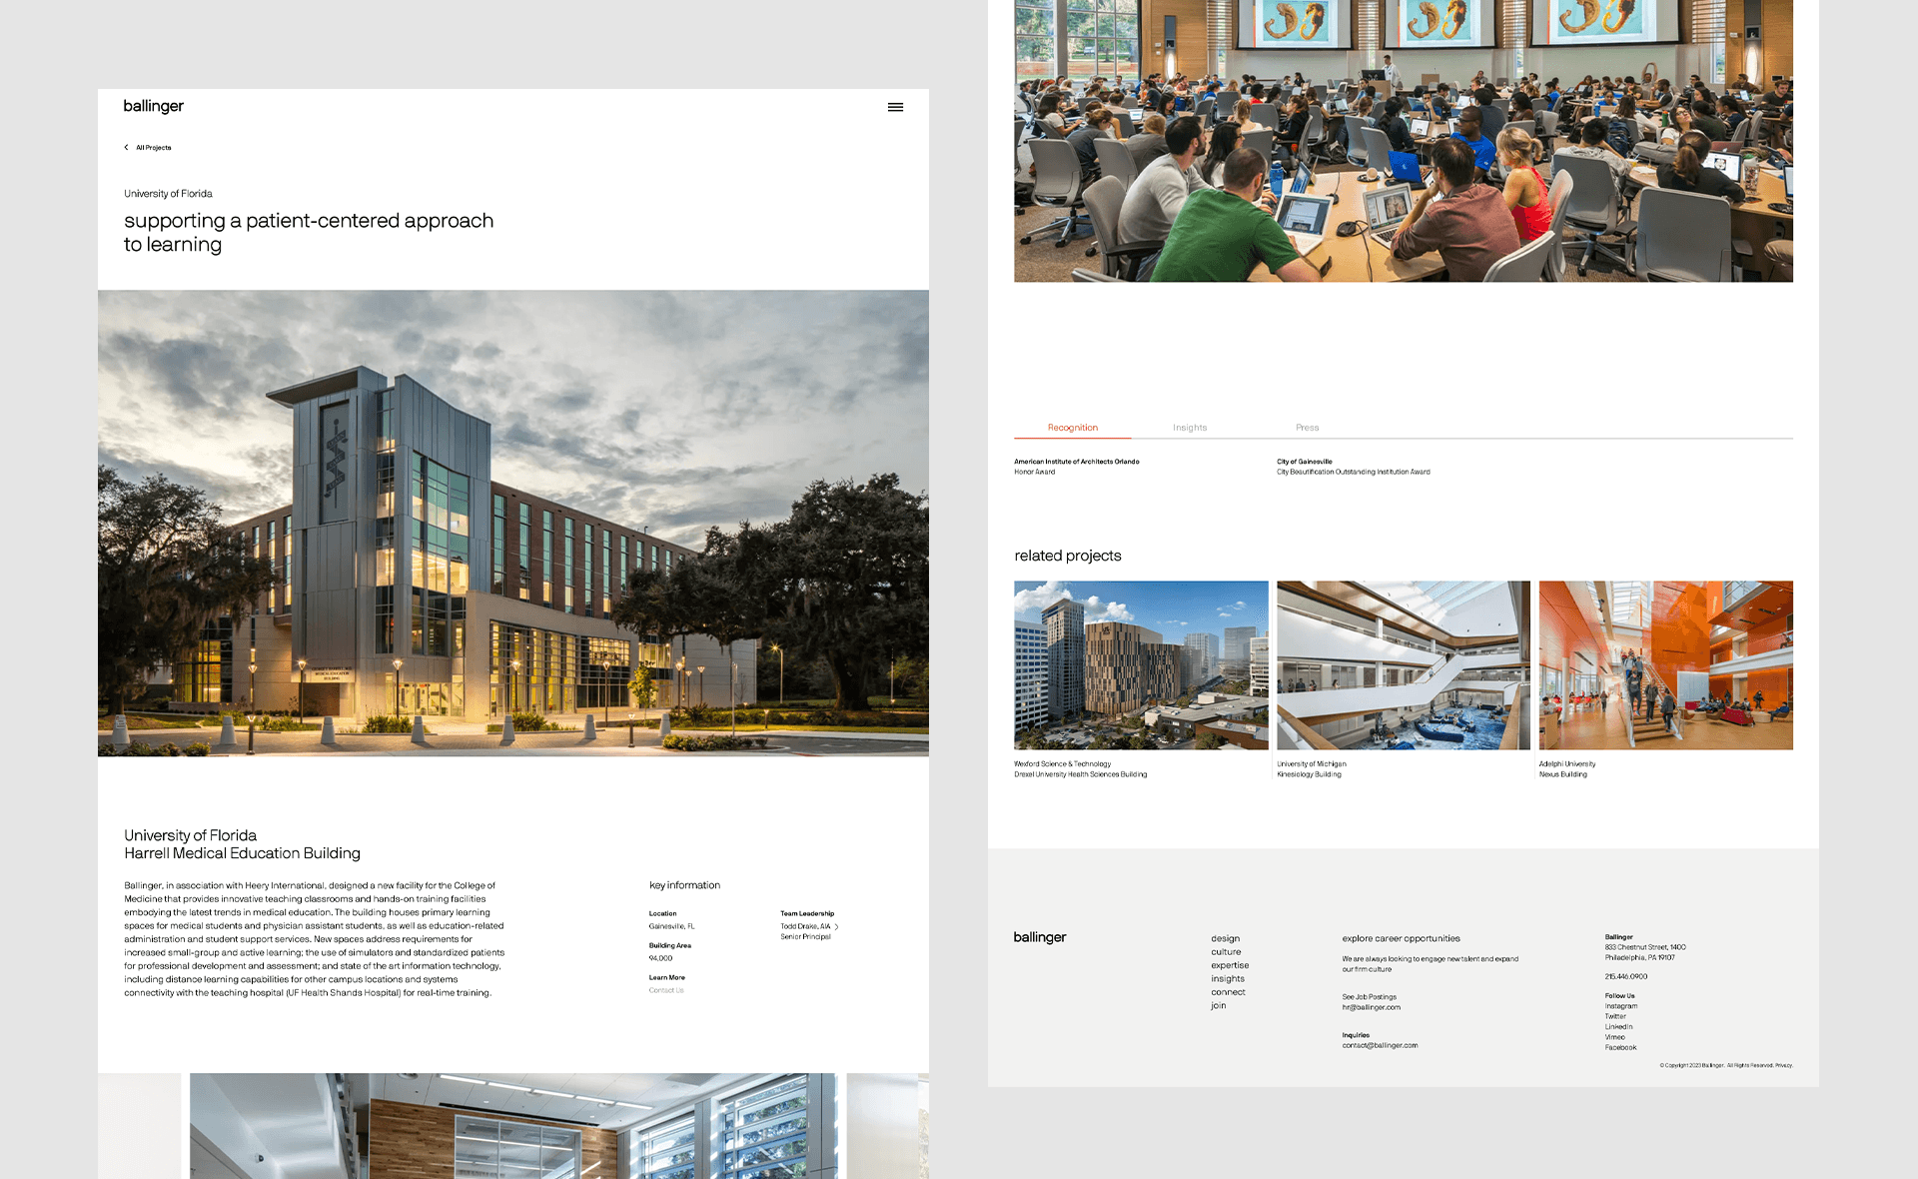Screen dimensions: 1918x1179
Task: Switch to the Recognition tab
Action: coord(1073,428)
